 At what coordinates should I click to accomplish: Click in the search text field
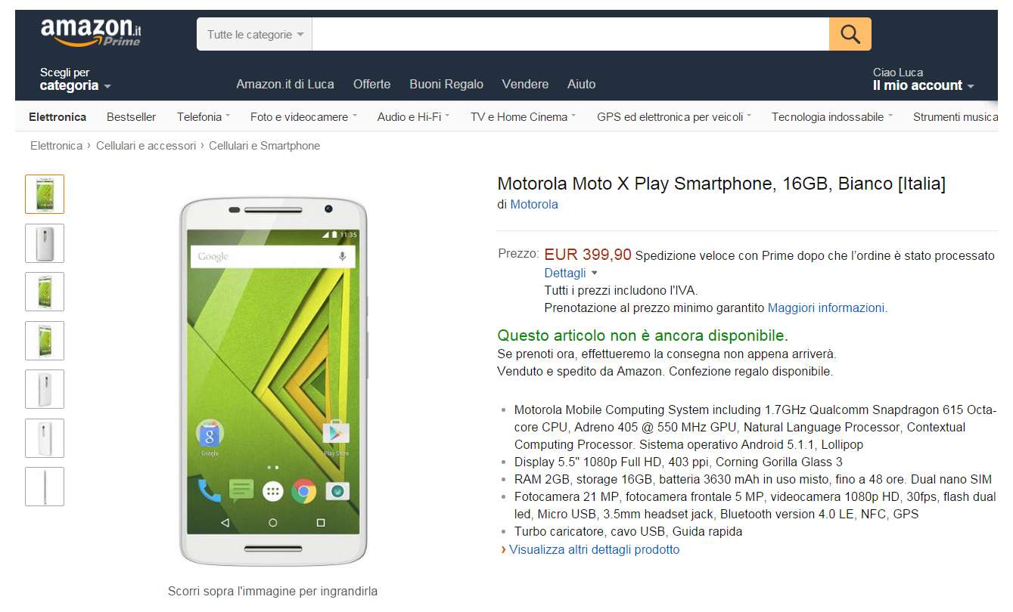(570, 34)
